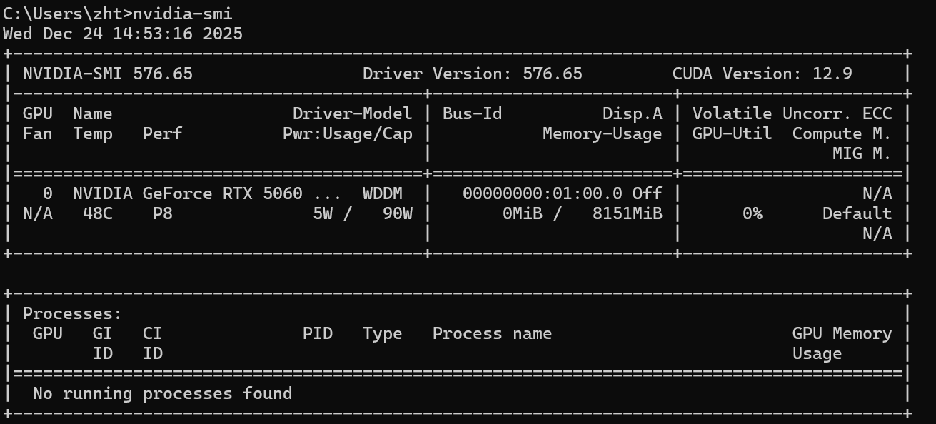The height and width of the screenshot is (424, 936).
Task: Select the timestamp Wed Dec 24 14:53:16 2025
Action: point(123,34)
